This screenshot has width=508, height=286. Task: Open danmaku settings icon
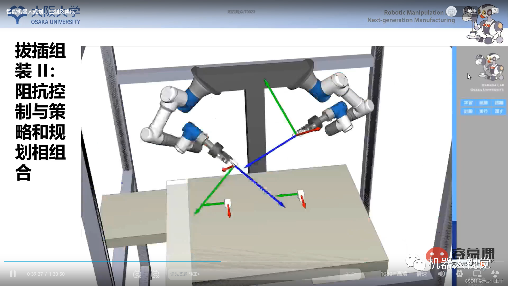coord(156,274)
